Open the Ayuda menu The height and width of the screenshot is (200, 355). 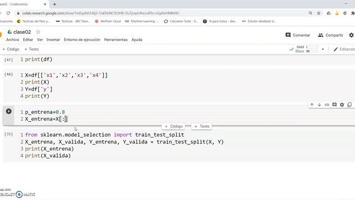(137, 39)
